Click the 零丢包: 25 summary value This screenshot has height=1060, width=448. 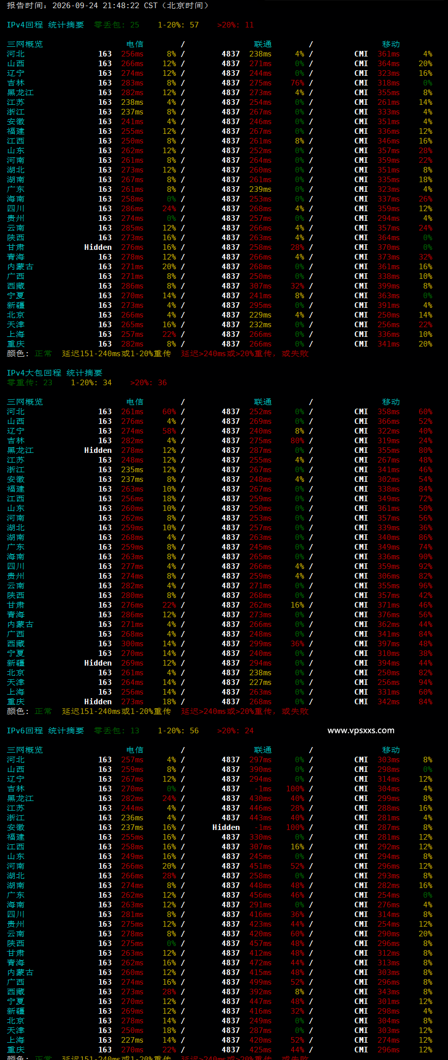coord(116,25)
